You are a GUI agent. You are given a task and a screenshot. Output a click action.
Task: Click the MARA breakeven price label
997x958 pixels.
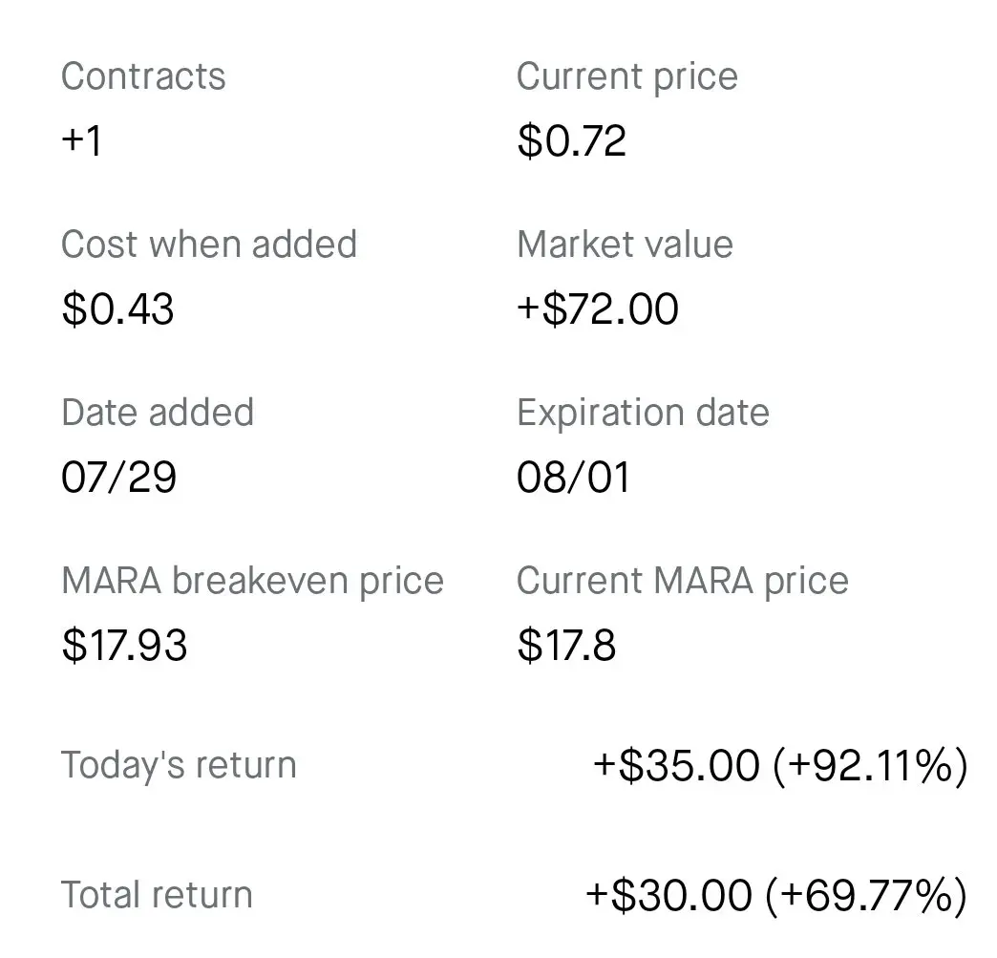click(x=252, y=581)
